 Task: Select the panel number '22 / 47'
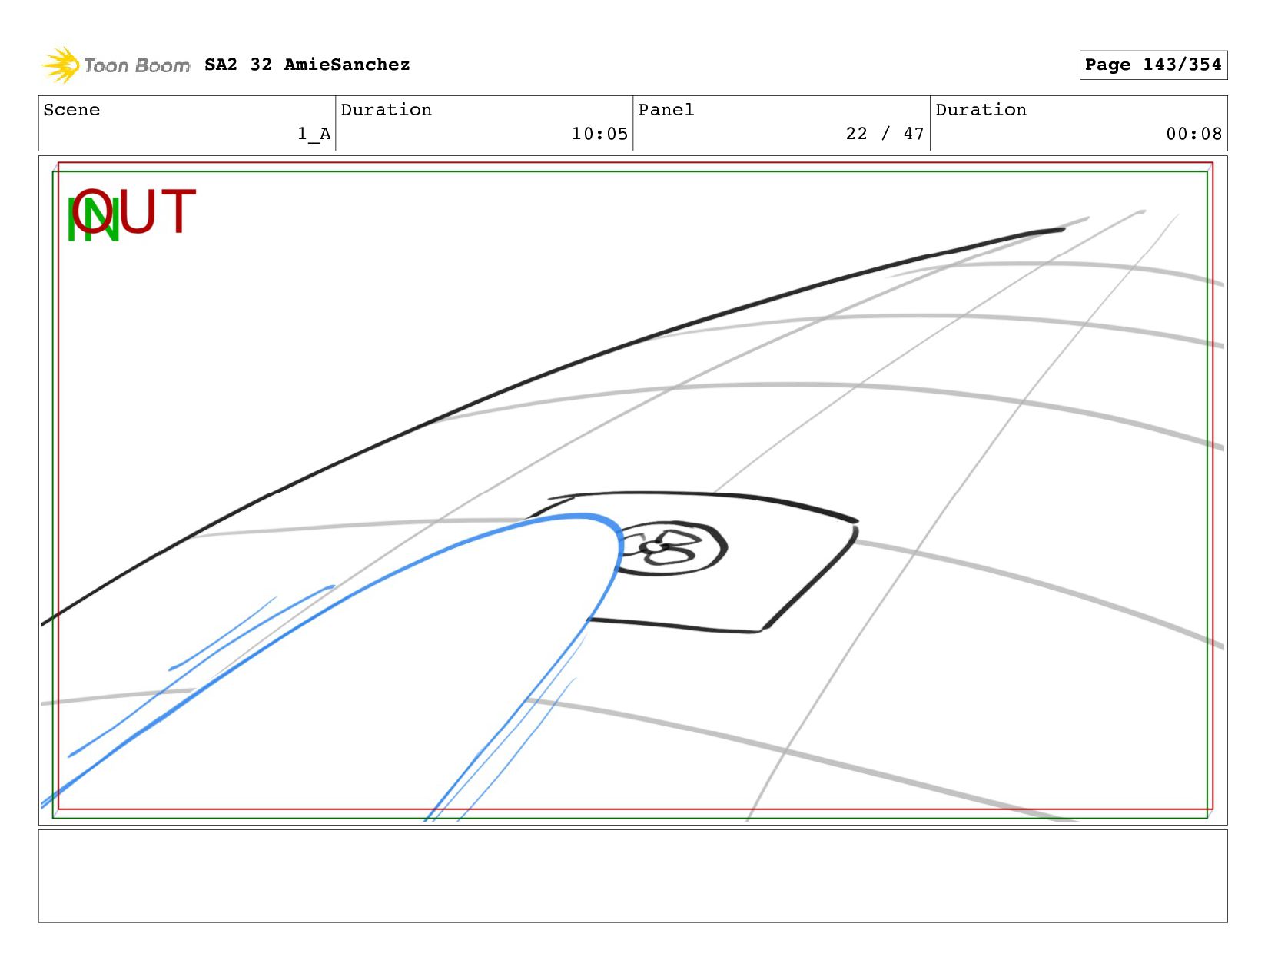click(885, 134)
